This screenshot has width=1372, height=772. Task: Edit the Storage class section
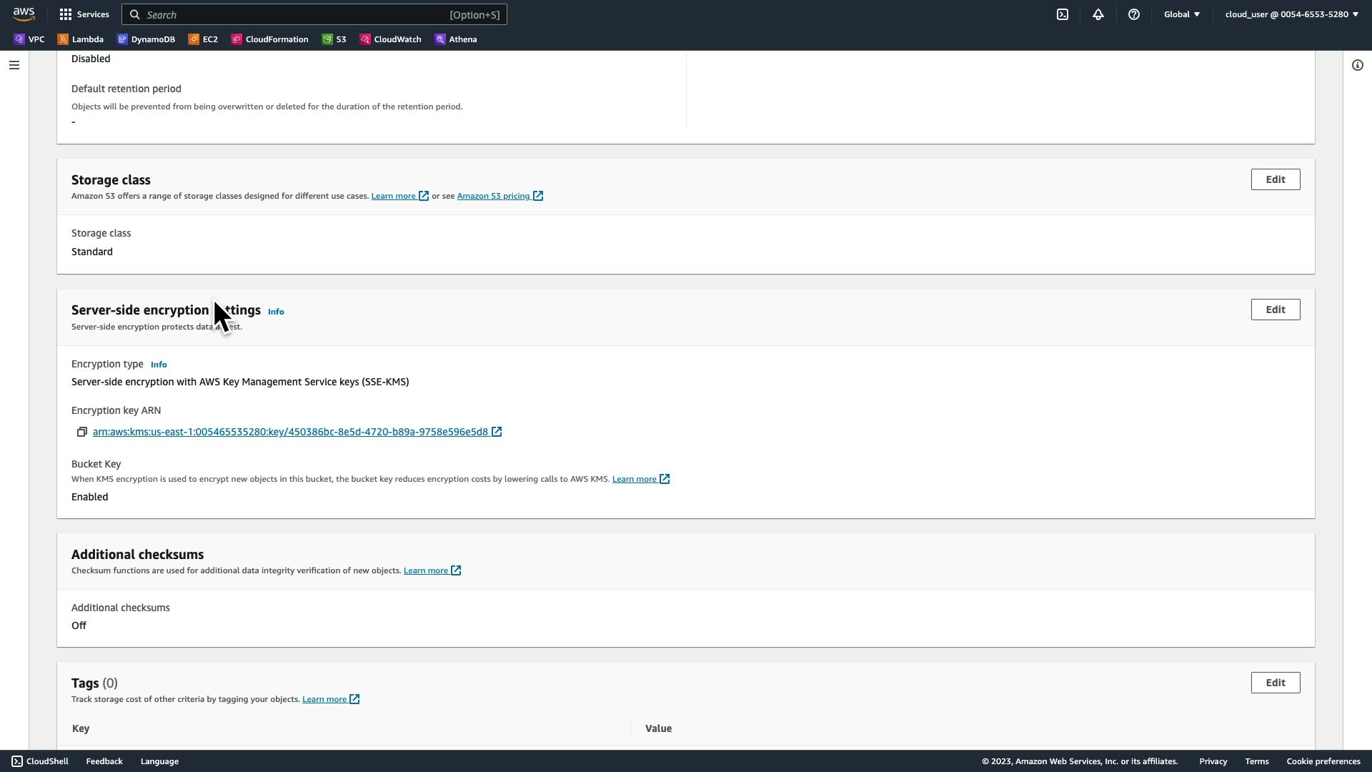[x=1276, y=179]
